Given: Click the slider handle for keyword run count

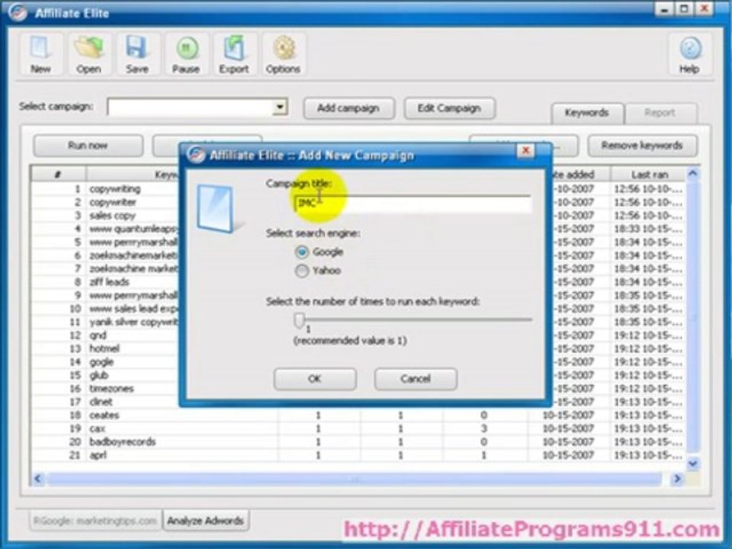Looking at the screenshot, I should 299,319.
